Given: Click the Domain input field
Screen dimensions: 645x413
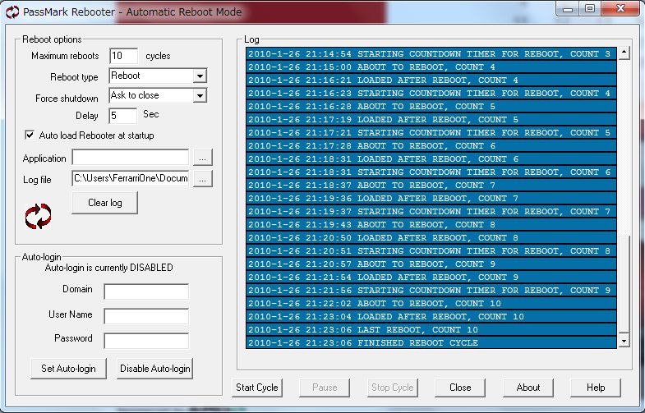Looking at the screenshot, I should [x=146, y=291].
